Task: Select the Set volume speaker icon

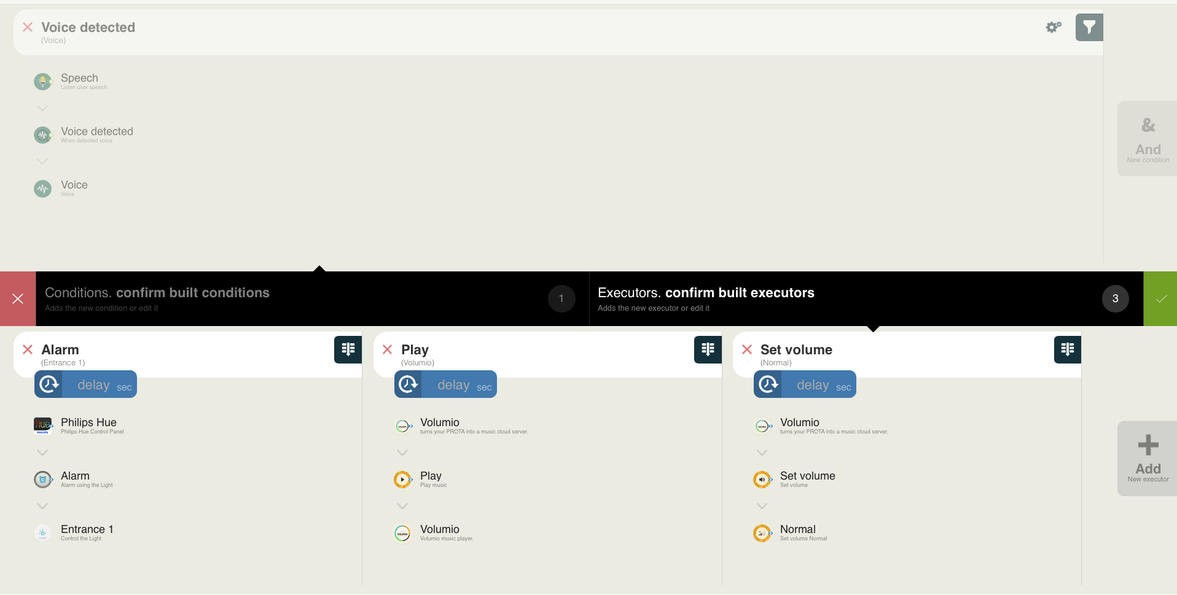Action: (x=763, y=479)
